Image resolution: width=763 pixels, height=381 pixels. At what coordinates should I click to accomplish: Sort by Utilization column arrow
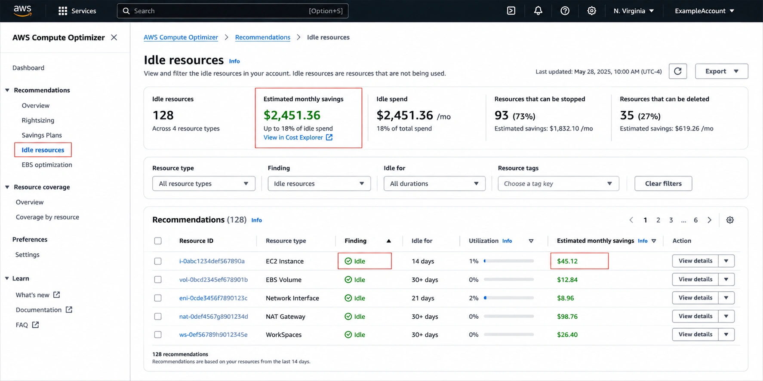coord(531,241)
